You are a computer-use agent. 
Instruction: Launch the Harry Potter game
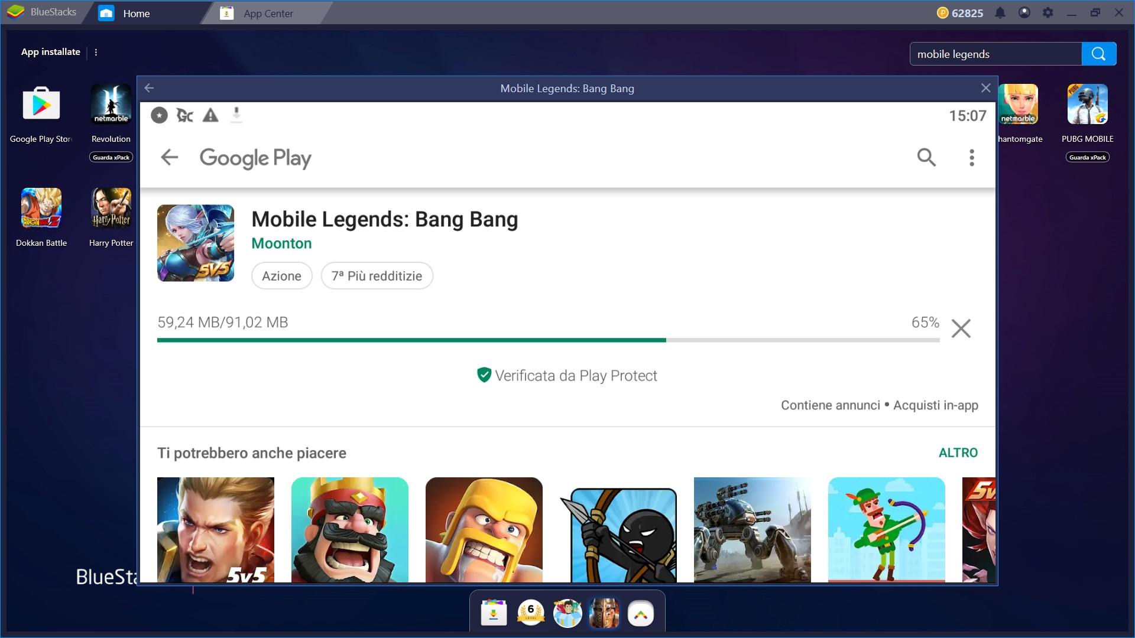(111, 209)
